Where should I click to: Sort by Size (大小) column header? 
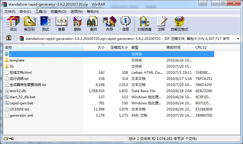[95, 48]
